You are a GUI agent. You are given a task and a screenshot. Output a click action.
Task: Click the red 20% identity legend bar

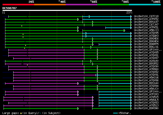pyautogui.click(x=18, y=5)
